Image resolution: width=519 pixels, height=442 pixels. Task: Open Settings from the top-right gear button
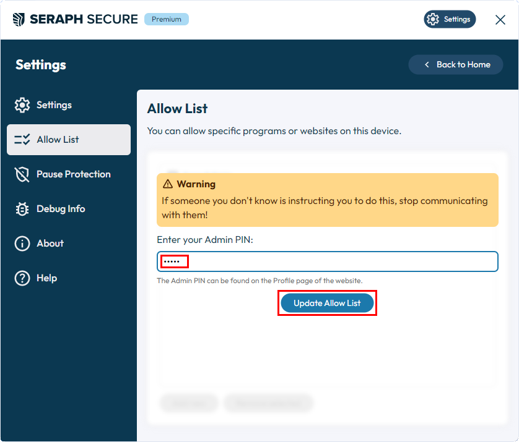point(450,19)
